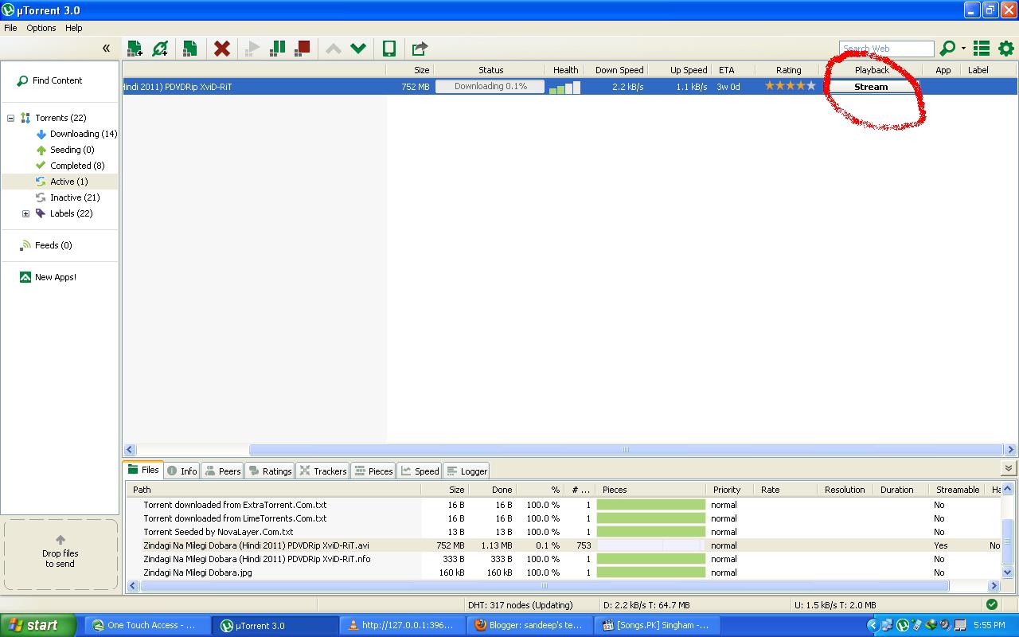The width and height of the screenshot is (1019, 637).
Task: Select the ExtraTorrent.Com.txt file row
Action: point(564,505)
